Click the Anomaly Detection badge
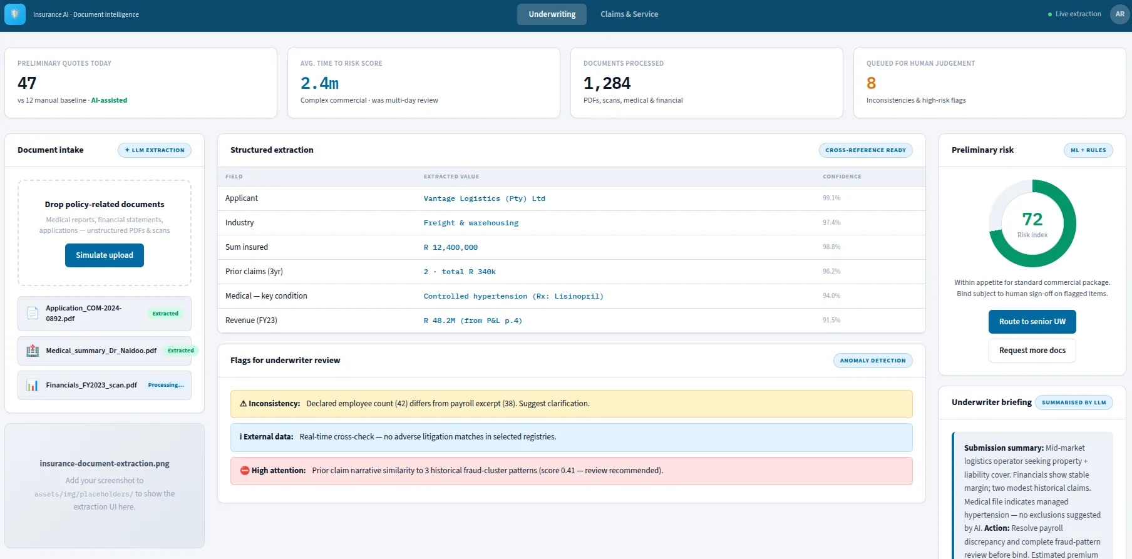Viewport: 1132px width, 559px height. point(873,361)
